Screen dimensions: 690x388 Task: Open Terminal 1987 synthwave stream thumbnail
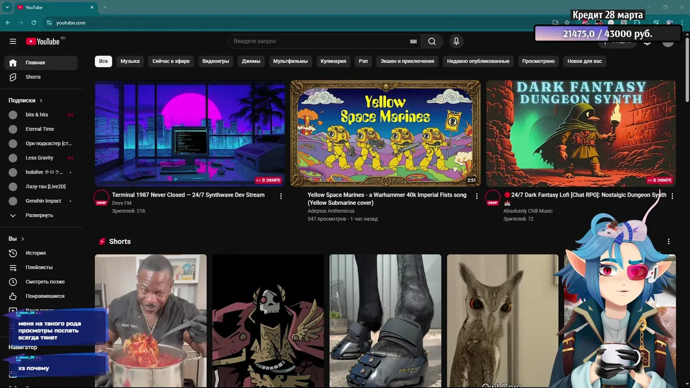point(190,133)
